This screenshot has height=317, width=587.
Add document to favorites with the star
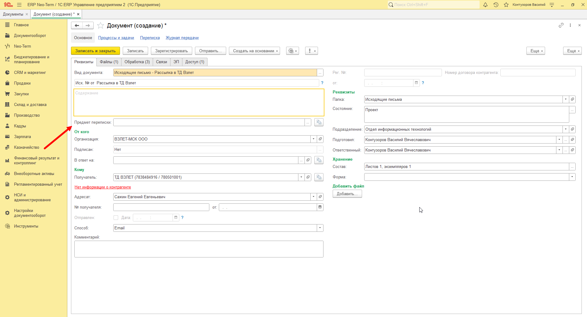point(100,26)
